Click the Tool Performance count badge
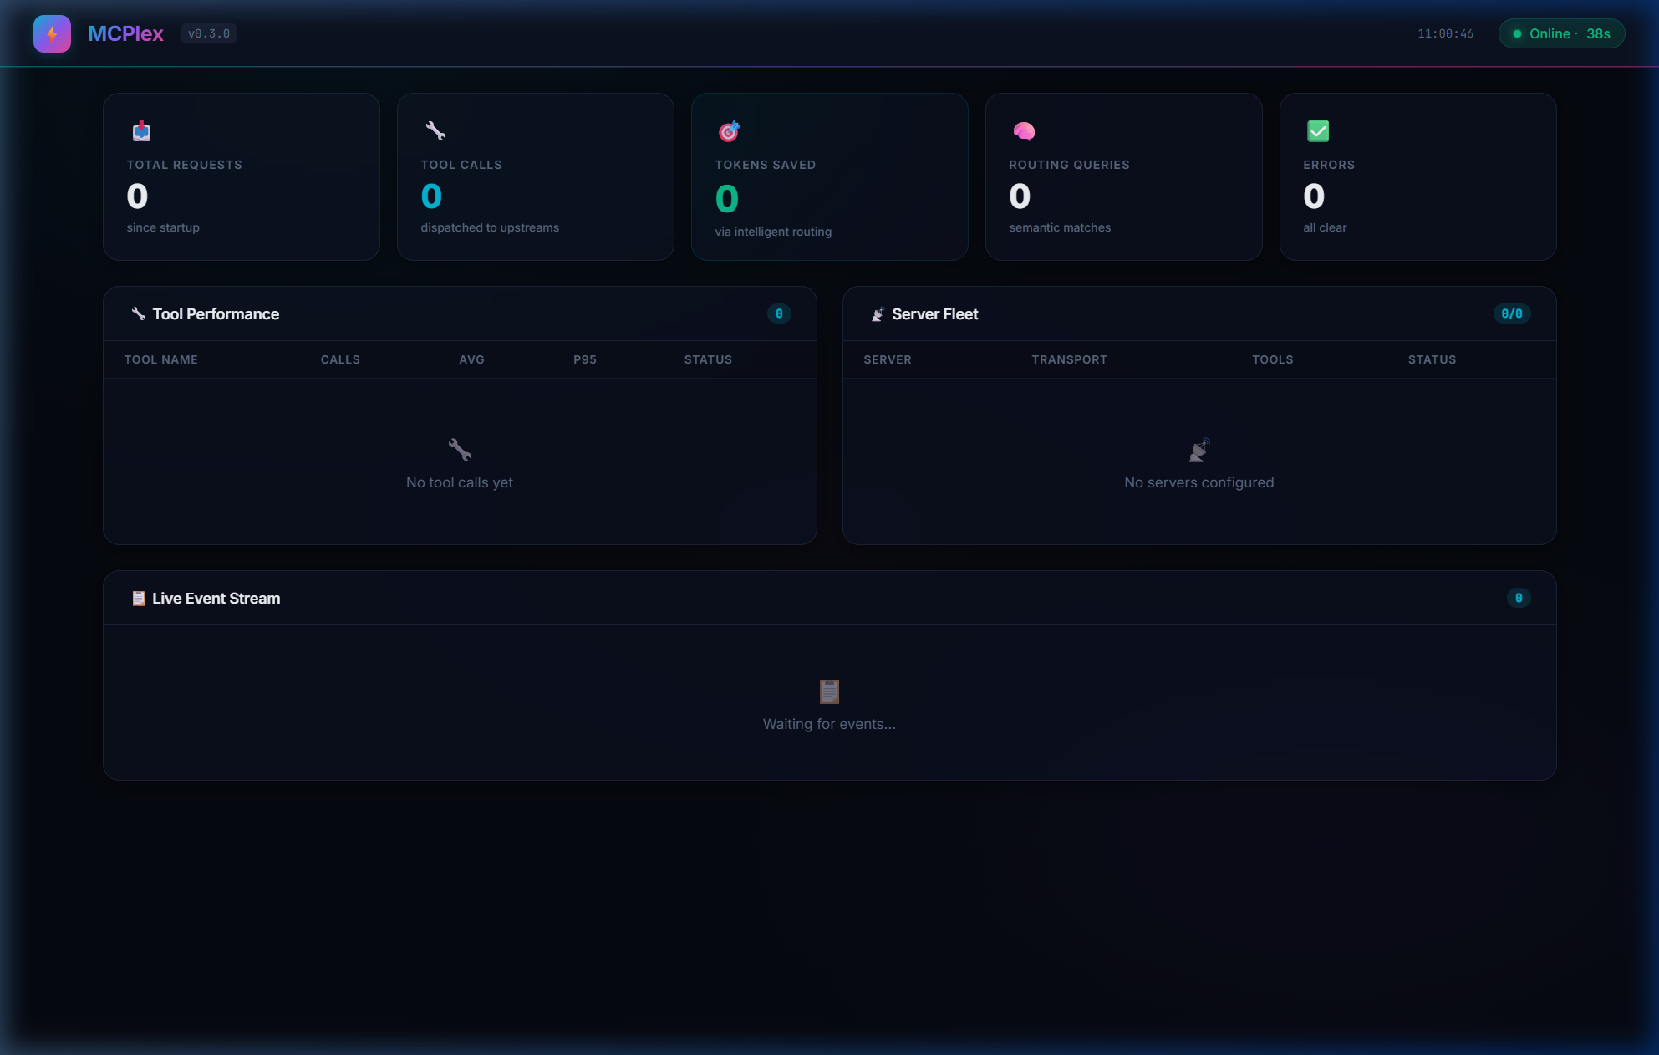 pyautogui.click(x=779, y=313)
